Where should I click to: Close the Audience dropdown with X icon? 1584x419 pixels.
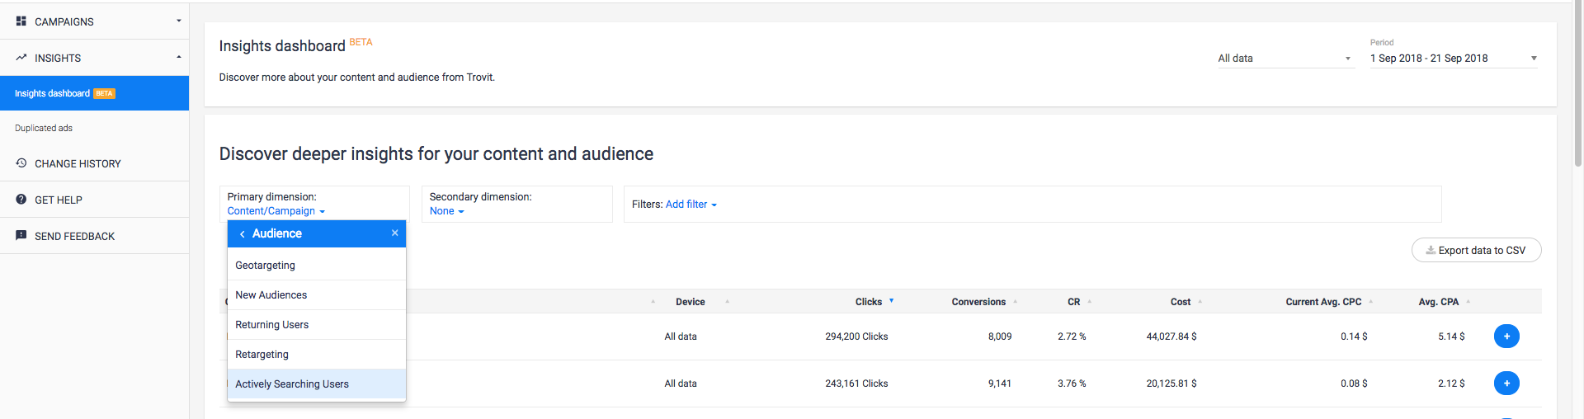click(395, 233)
